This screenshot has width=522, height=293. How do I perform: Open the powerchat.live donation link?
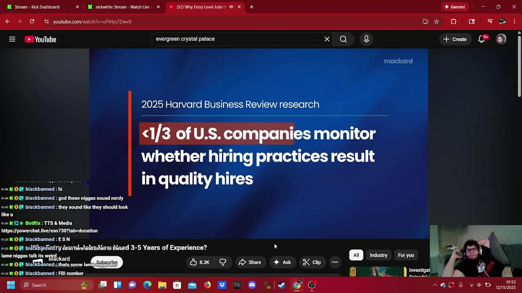pyautogui.click(x=49, y=231)
